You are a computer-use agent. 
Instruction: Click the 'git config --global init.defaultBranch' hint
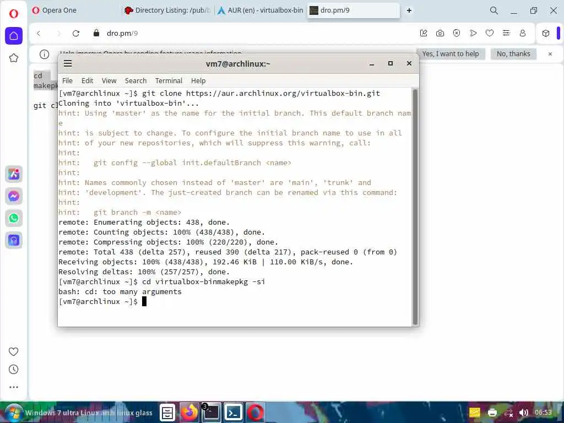[192, 162]
